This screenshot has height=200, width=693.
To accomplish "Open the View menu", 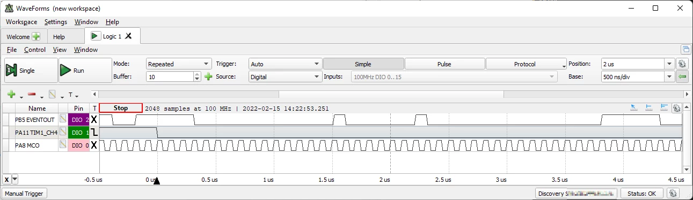I will (x=60, y=50).
